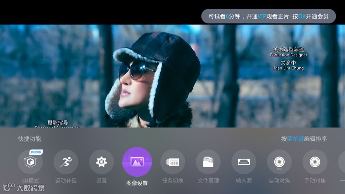Open the 设置 gear icon
Screen dimensions: 345x194
point(102,162)
